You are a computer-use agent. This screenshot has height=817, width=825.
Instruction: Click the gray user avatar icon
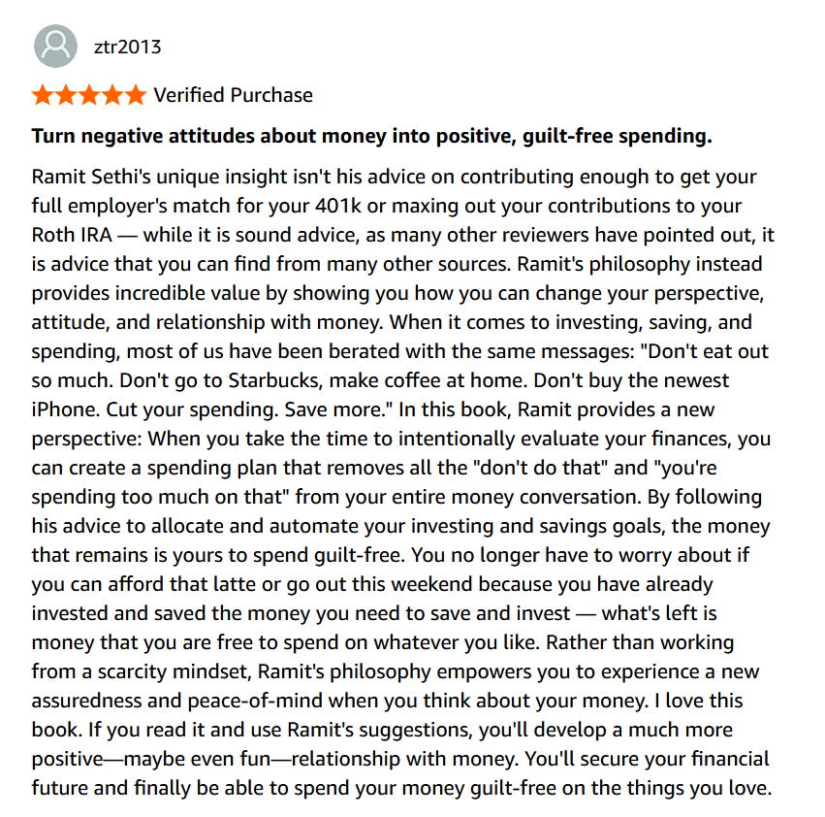(x=55, y=47)
